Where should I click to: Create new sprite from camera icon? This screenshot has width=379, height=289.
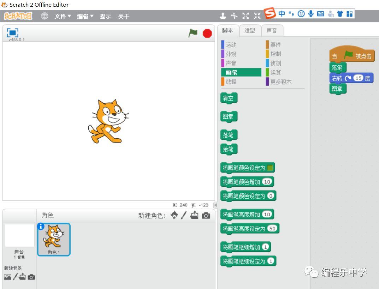point(206,215)
